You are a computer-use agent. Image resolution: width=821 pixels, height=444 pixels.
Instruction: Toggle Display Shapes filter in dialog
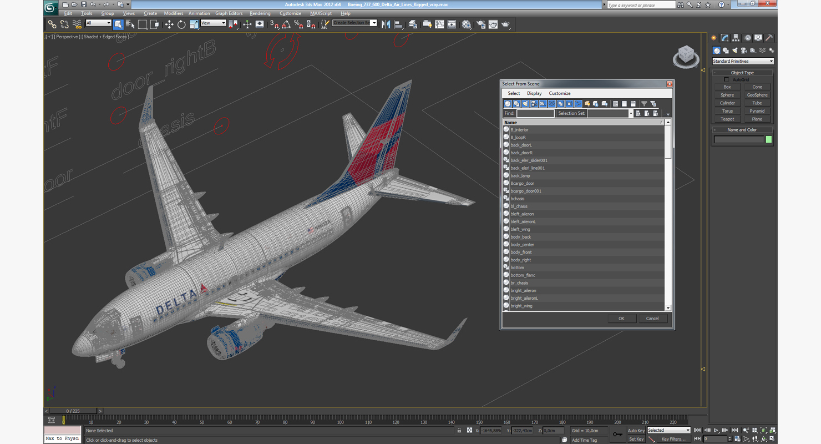pos(516,104)
